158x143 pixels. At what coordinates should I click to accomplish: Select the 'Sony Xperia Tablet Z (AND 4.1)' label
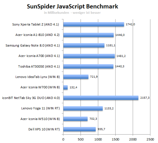click(36, 24)
